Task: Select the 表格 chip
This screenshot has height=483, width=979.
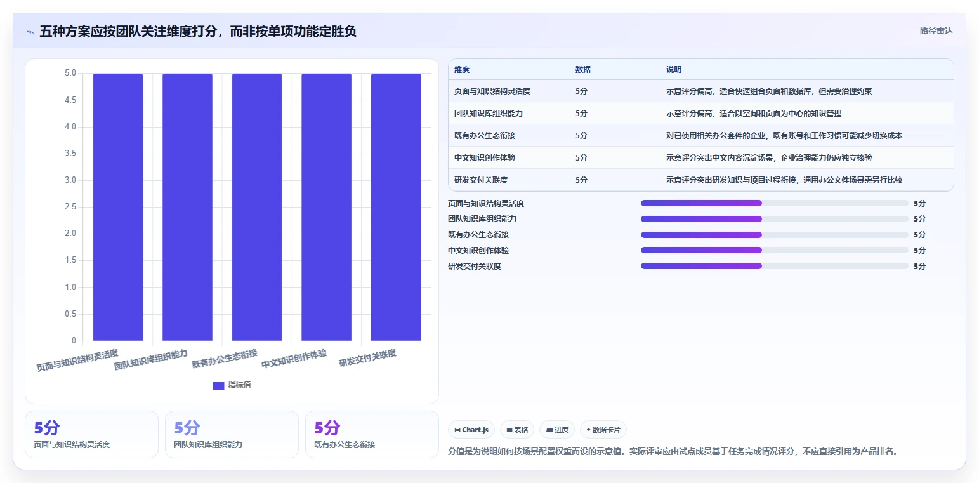Action: pos(517,430)
